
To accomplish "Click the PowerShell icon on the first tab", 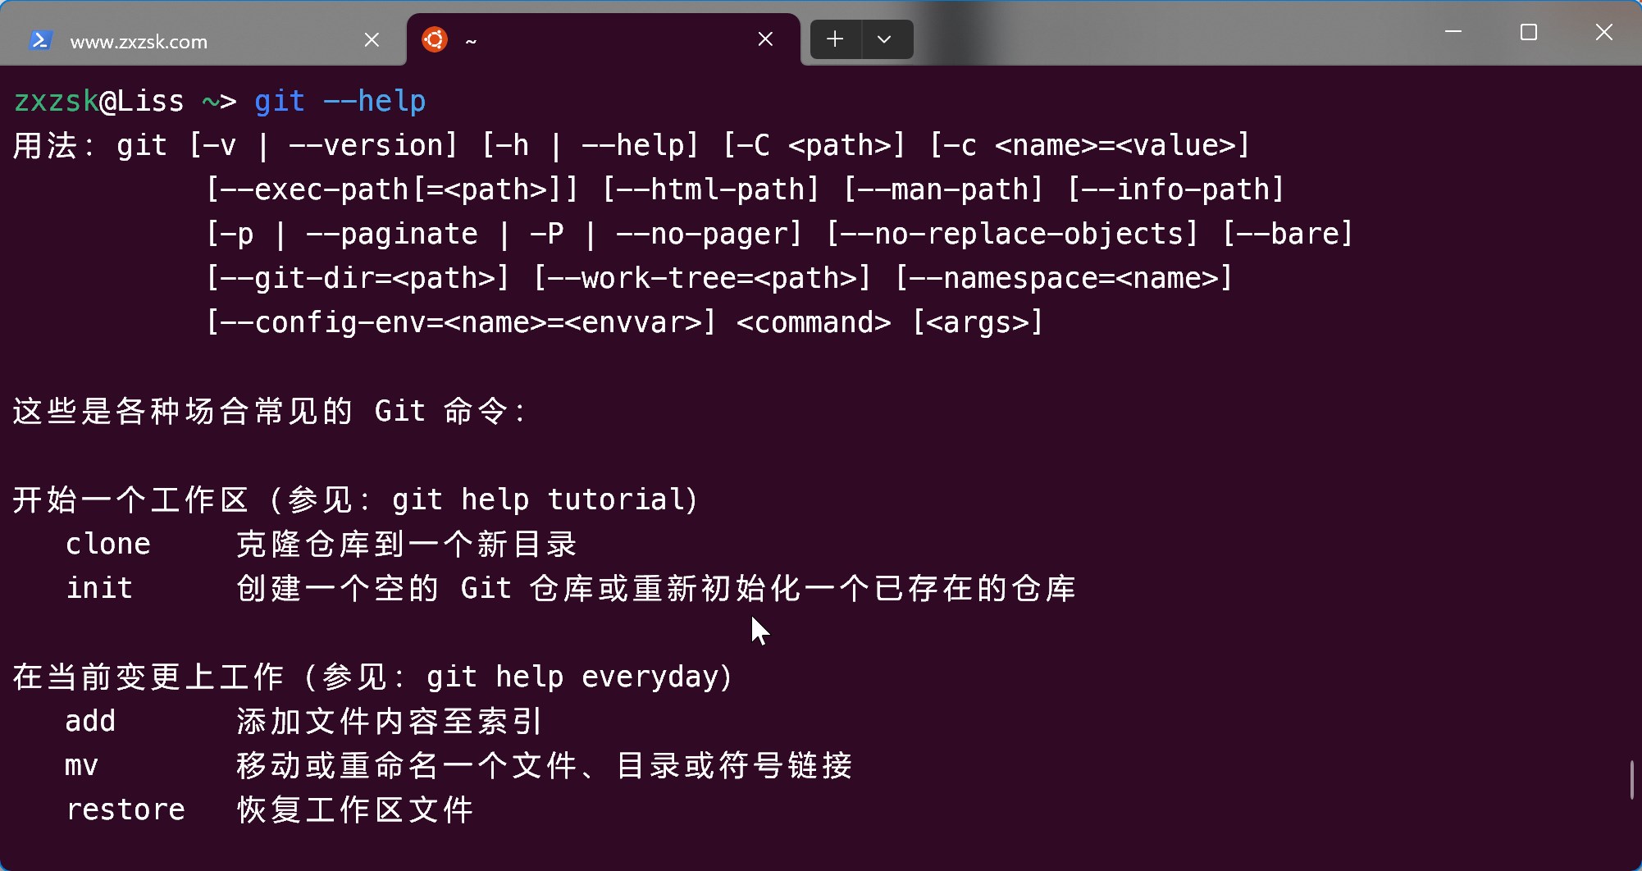I will (40, 40).
